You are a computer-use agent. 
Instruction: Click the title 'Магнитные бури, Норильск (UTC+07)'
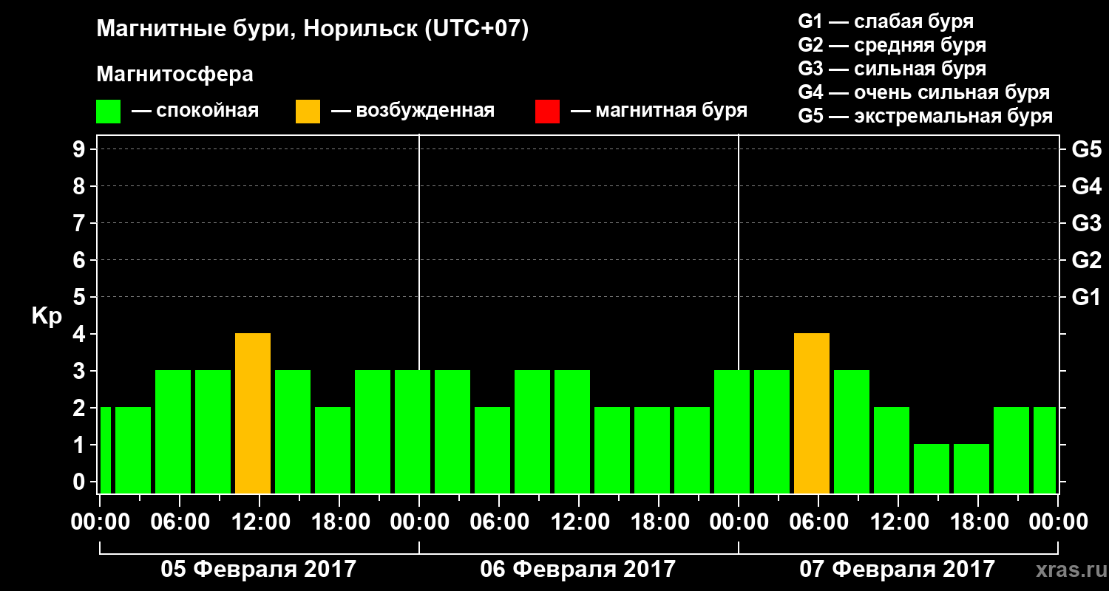click(x=313, y=30)
